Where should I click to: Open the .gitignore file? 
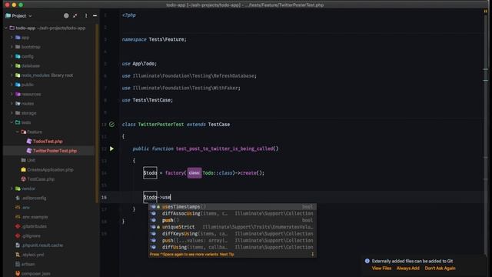pyautogui.click(x=31, y=235)
